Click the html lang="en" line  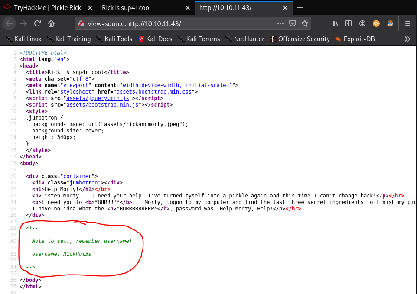[x=44, y=59]
